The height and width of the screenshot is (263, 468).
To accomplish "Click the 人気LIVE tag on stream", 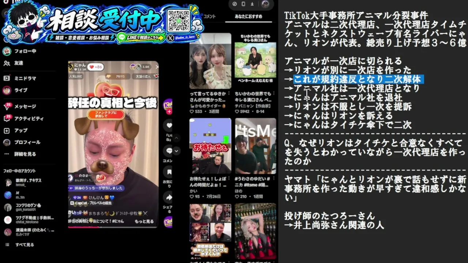I will (x=76, y=76).
